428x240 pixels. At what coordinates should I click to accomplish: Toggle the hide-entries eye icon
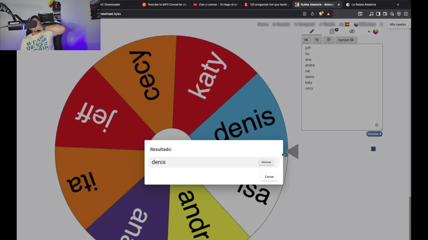pyautogui.click(x=352, y=31)
